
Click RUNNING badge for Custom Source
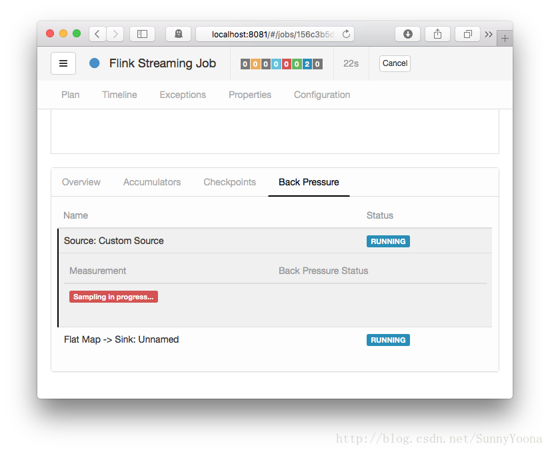(x=388, y=241)
